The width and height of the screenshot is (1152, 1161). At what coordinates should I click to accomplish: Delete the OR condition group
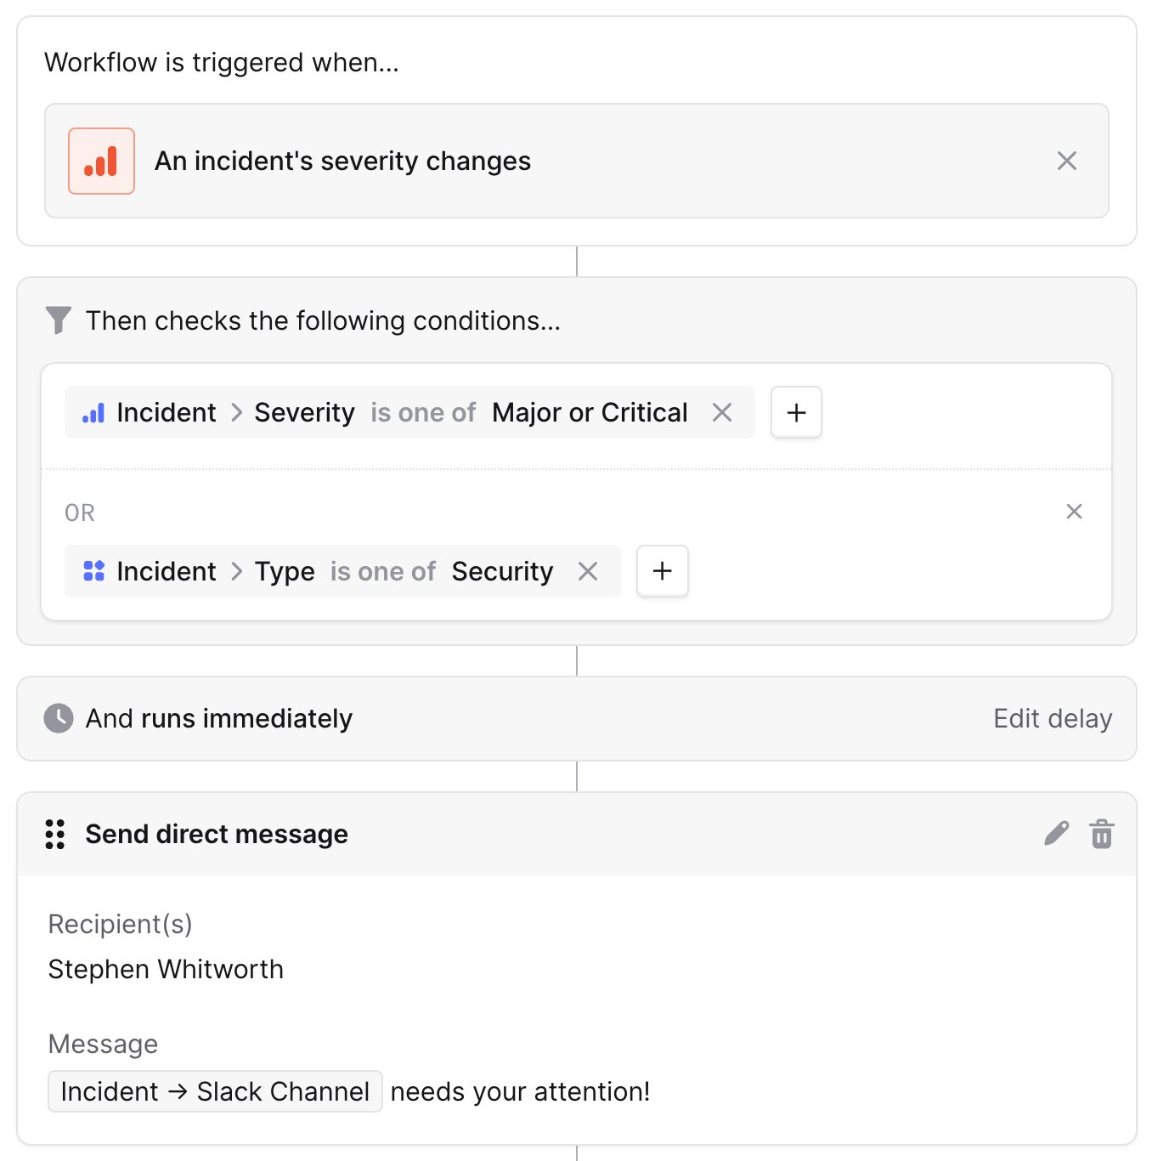pos(1074,511)
